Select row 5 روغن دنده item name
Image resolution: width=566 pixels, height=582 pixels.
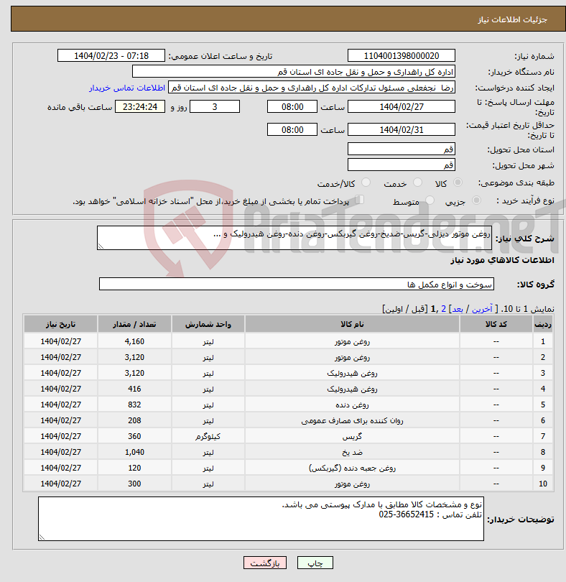click(x=352, y=405)
